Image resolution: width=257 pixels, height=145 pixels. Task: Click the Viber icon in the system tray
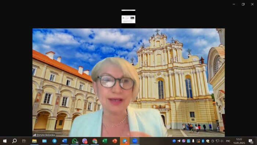pyautogui.click(x=184, y=141)
